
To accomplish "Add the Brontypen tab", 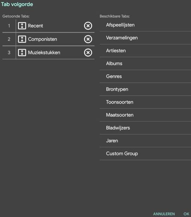I will 145,89.
